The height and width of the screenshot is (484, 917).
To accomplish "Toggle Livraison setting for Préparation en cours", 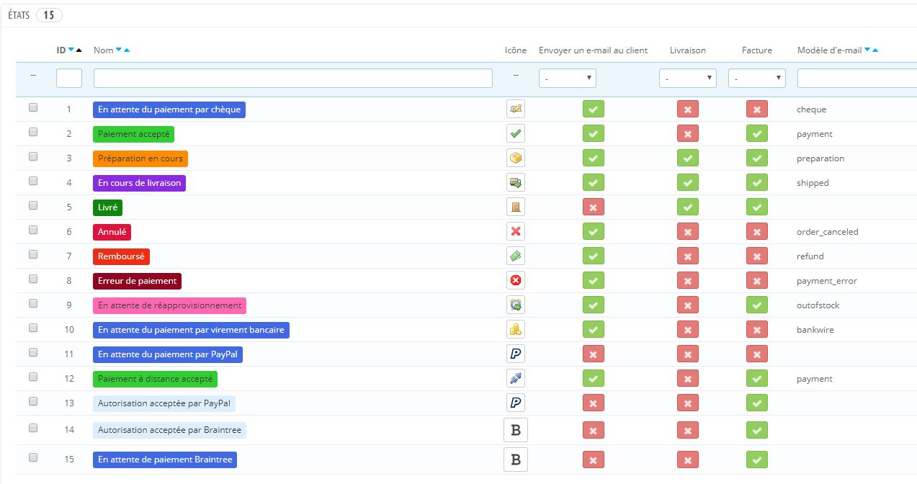I will [688, 158].
